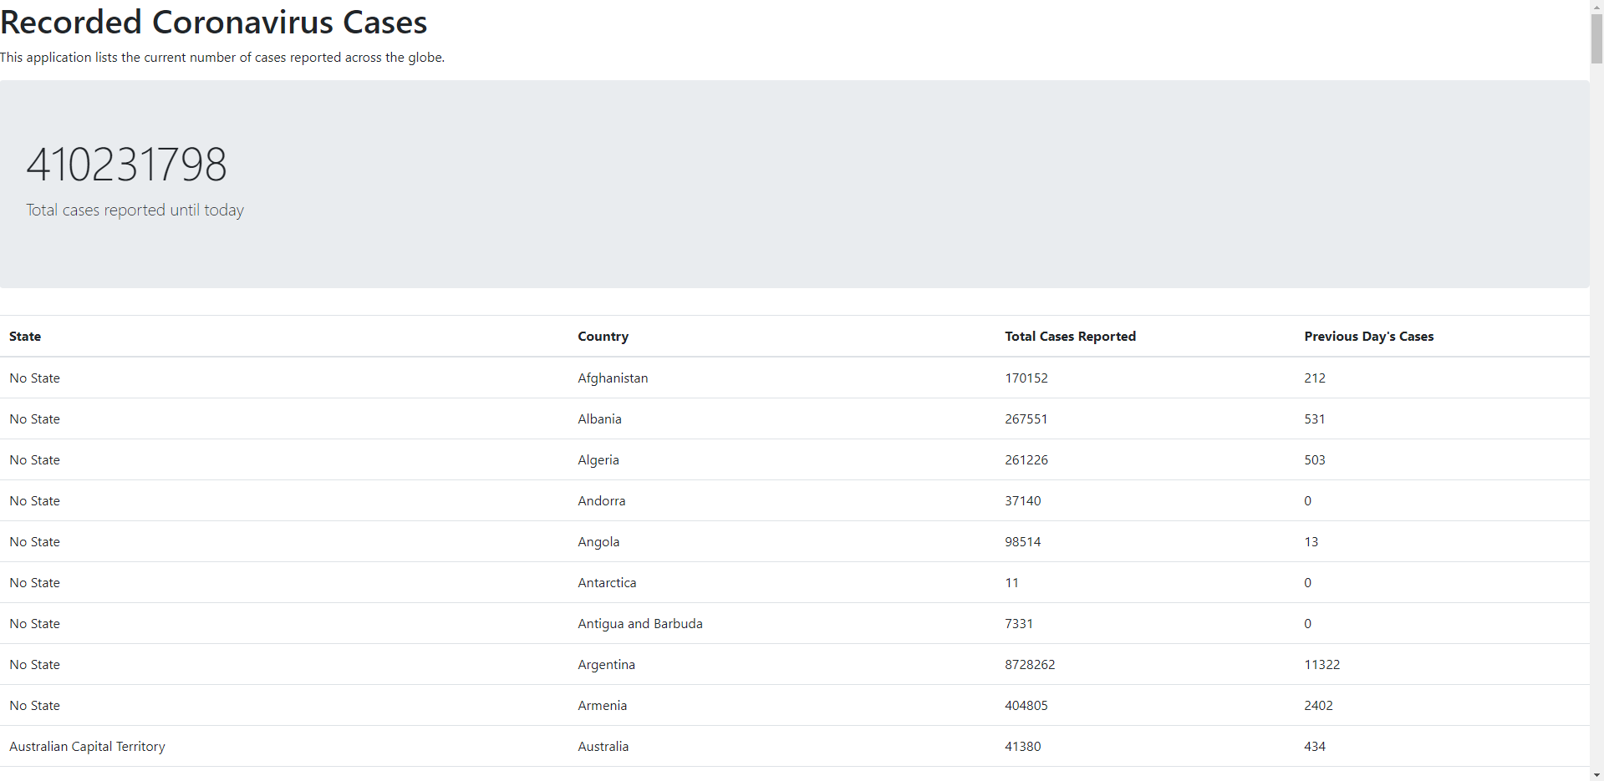Screen dimensions: 1604x781
Task: Select the Angola table row
Action: [598, 541]
